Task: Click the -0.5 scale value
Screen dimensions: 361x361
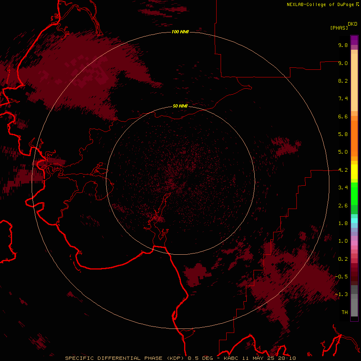Action: [341, 277]
